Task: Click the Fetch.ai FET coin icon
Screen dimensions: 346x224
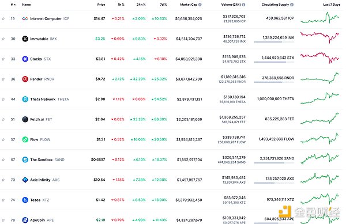Action: (x=25, y=119)
